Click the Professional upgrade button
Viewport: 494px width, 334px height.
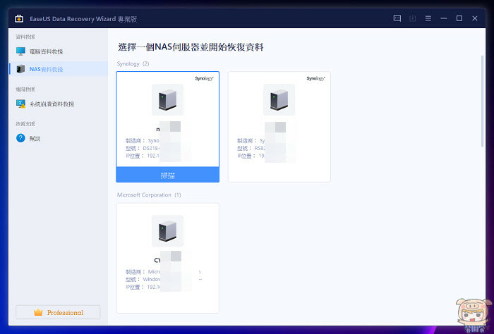pyautogui.click(x=58, y=312)
